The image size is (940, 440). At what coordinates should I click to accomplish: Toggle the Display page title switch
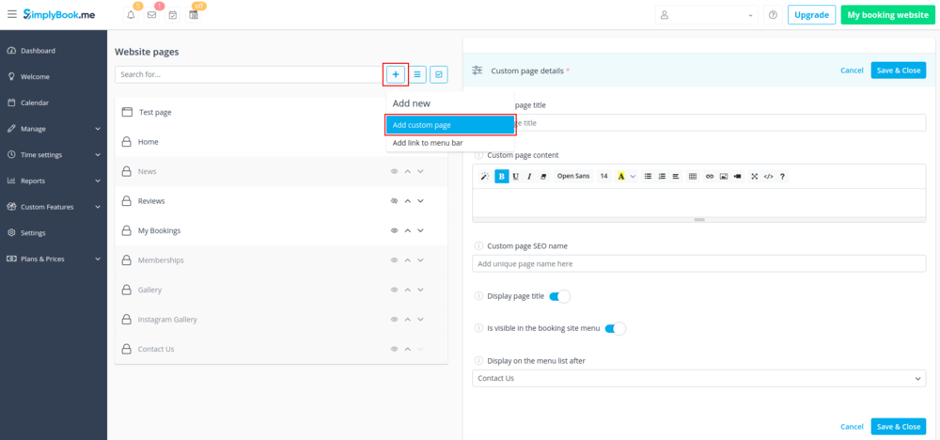(558, 296)
